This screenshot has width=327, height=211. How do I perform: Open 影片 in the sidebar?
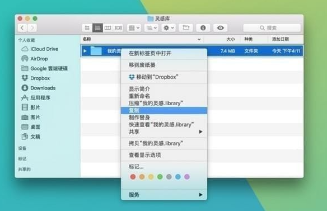[31, 107]
